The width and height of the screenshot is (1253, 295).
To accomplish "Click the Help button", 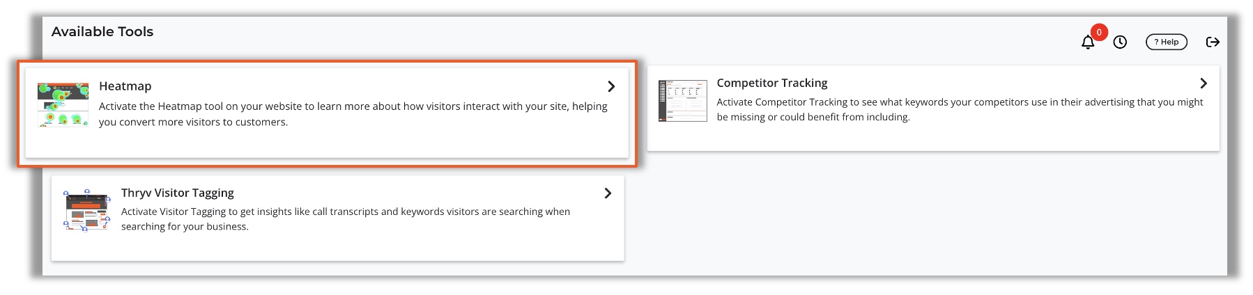I will tap(1167, 42).
